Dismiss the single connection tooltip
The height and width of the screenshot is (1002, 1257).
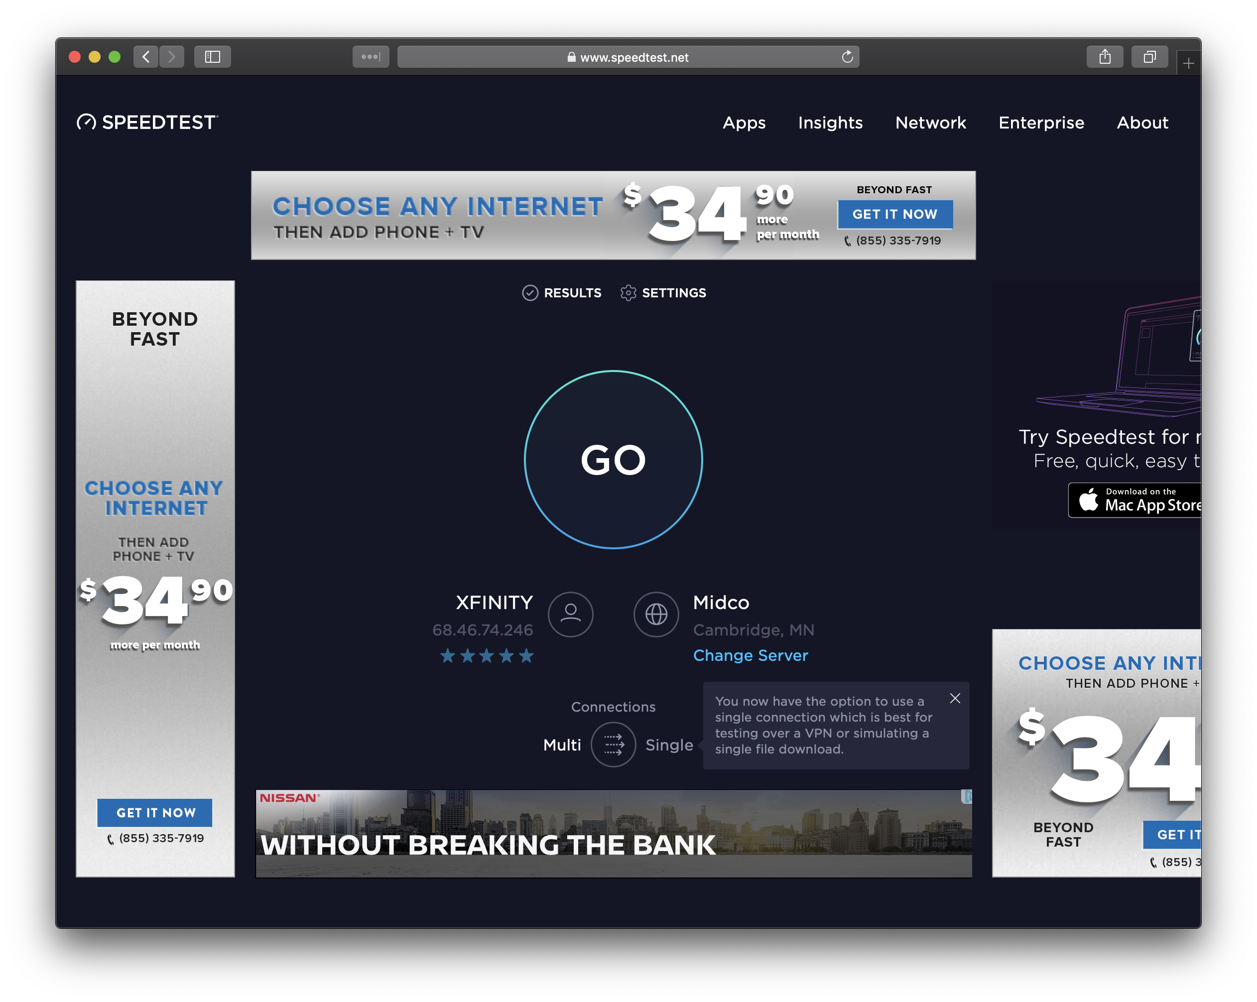[x=955, y=698]
